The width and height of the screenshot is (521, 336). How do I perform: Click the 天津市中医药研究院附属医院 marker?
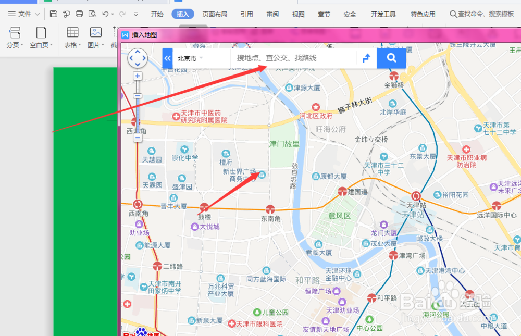tap(176, 117)
